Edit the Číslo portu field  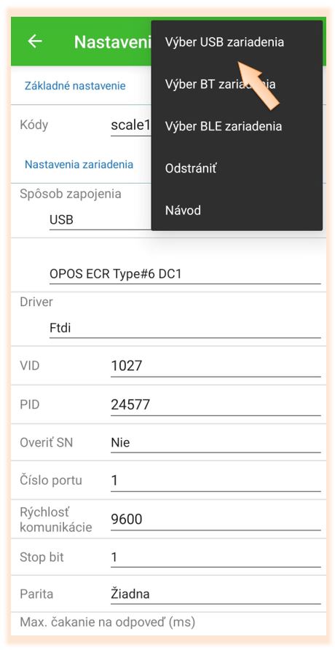pos(216,480)
